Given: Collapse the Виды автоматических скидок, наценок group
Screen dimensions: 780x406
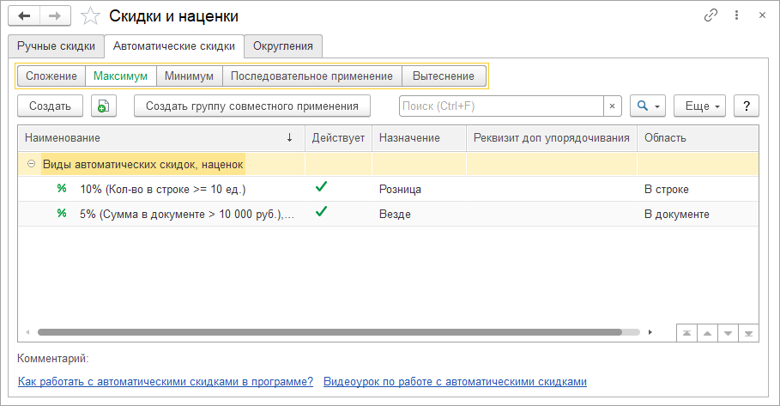Looking at the screenshot, I should tap(31, 164).
